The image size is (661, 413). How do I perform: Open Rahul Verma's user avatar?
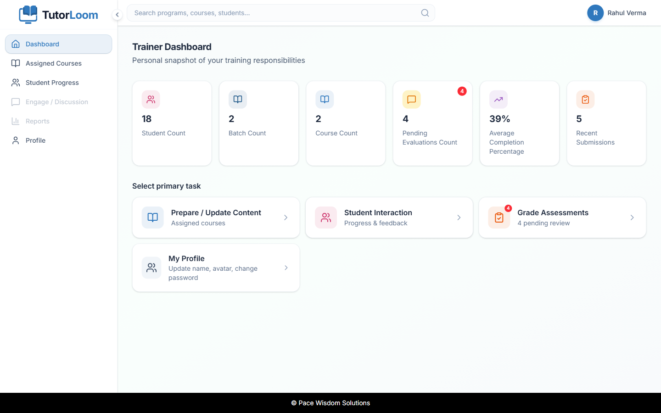[595, 13]
